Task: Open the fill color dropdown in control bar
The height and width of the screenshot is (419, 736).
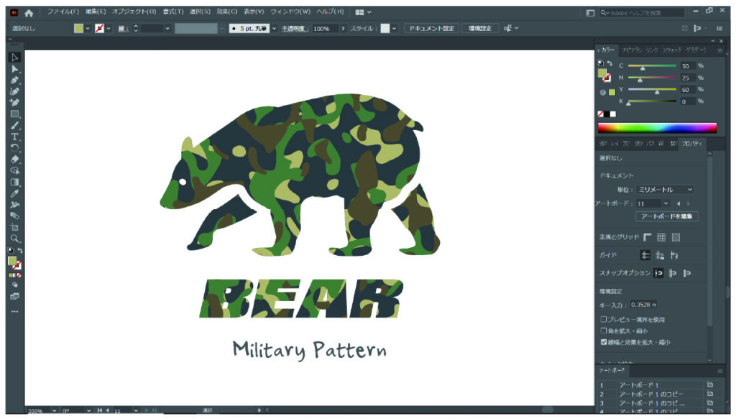Action: [x=88, y=29]
